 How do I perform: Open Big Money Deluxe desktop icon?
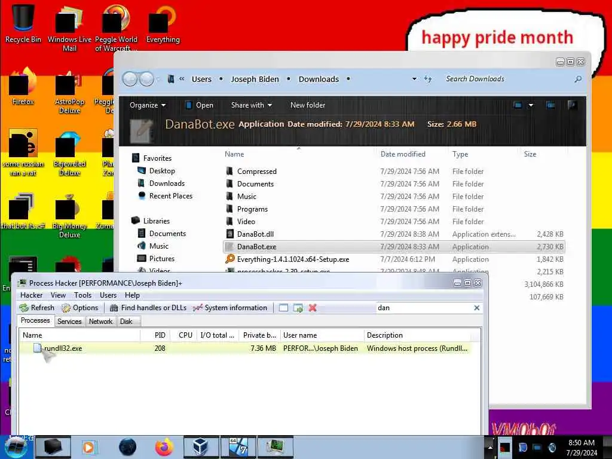pos(69,215)
